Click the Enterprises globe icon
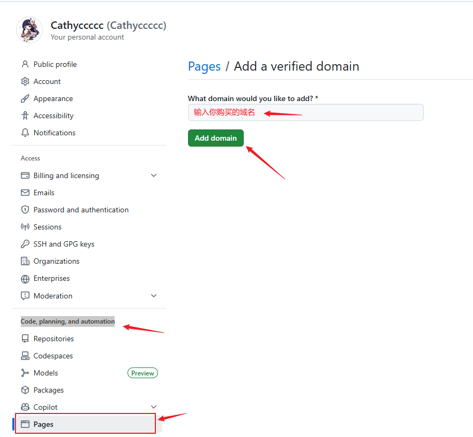Image resolution: width=473 pixels, height=437 pixels. pyautogui.click(x=25, y=279)
